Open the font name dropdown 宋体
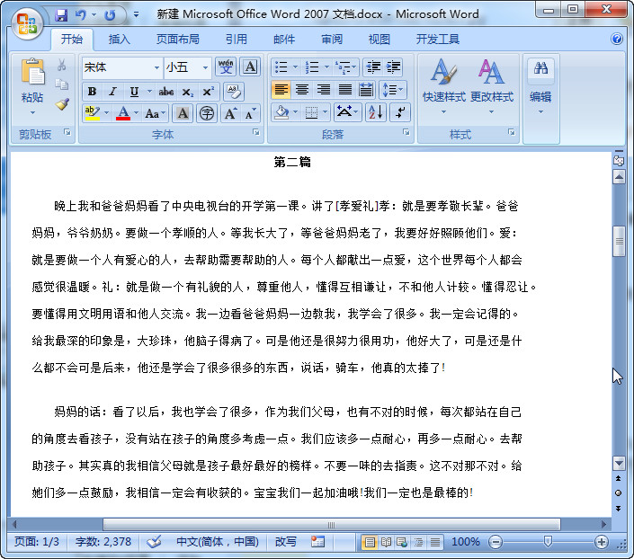 156,67
